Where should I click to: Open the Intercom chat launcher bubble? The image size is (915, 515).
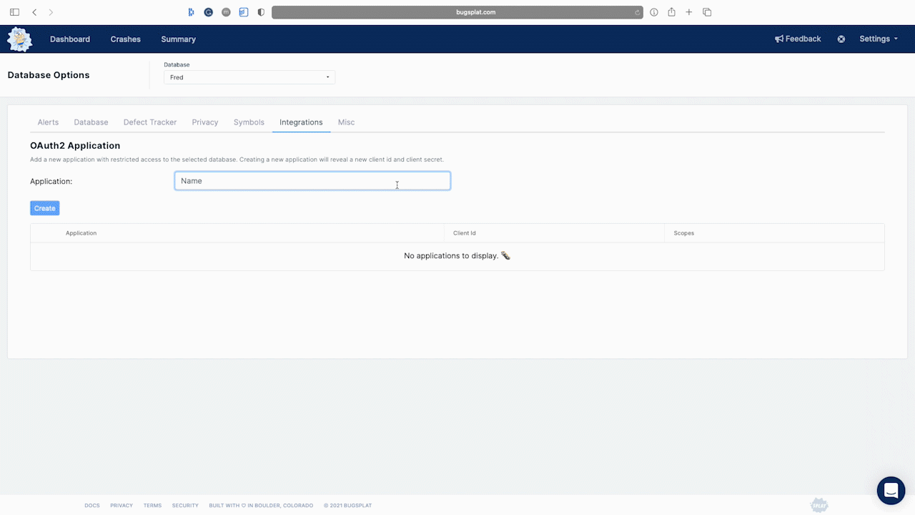891,491
